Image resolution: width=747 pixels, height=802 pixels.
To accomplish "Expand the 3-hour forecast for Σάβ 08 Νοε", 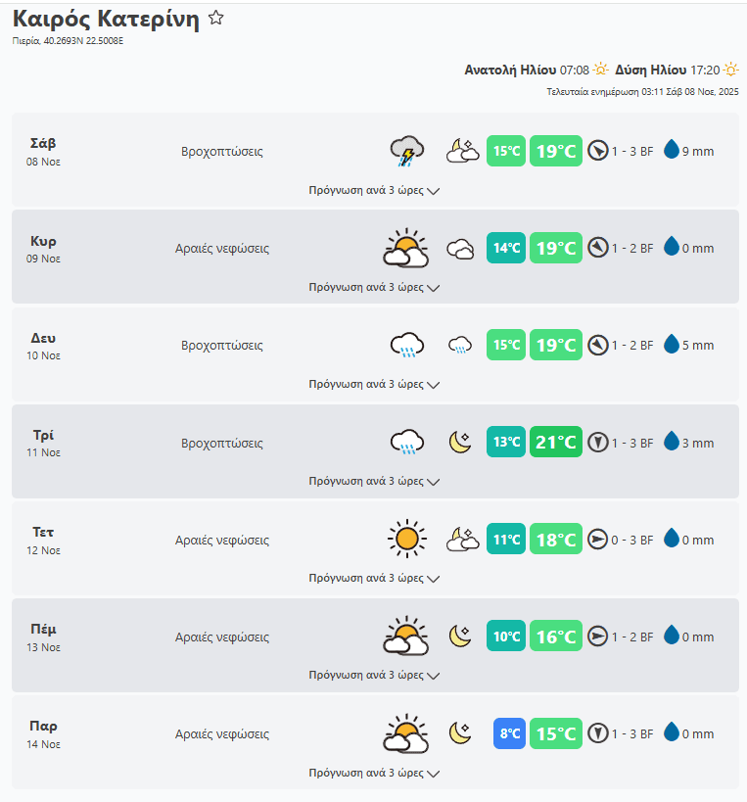I will point(374,191).
